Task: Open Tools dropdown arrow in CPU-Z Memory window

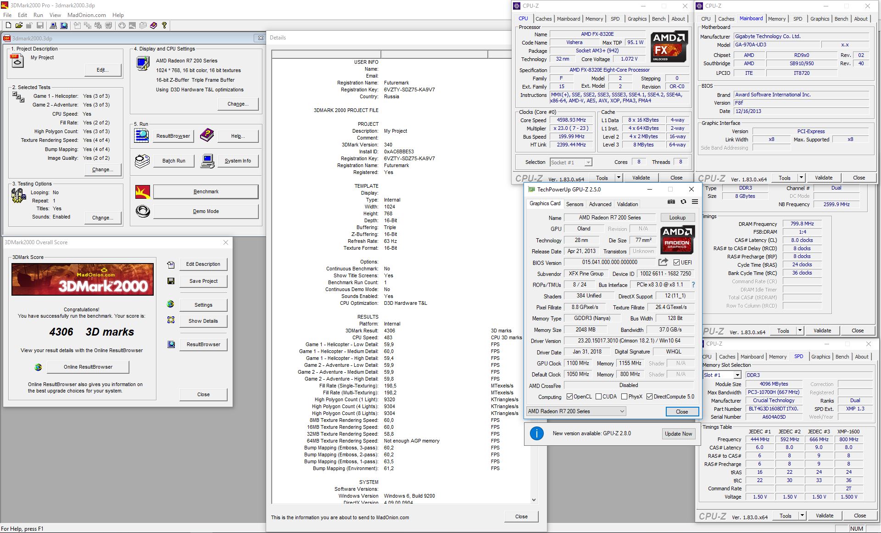Action: pyautogui.click(x=800, y=331)
